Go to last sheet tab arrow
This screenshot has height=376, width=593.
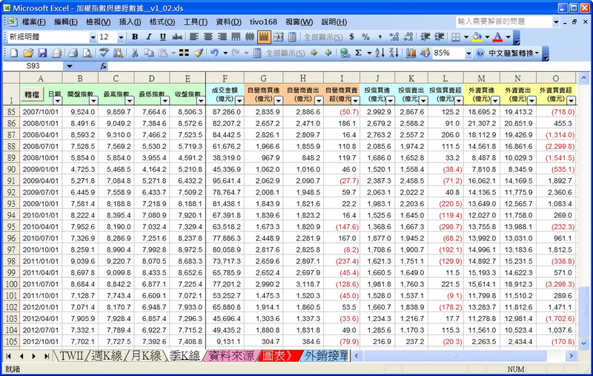pyautogui.click(x=47, y=356)
